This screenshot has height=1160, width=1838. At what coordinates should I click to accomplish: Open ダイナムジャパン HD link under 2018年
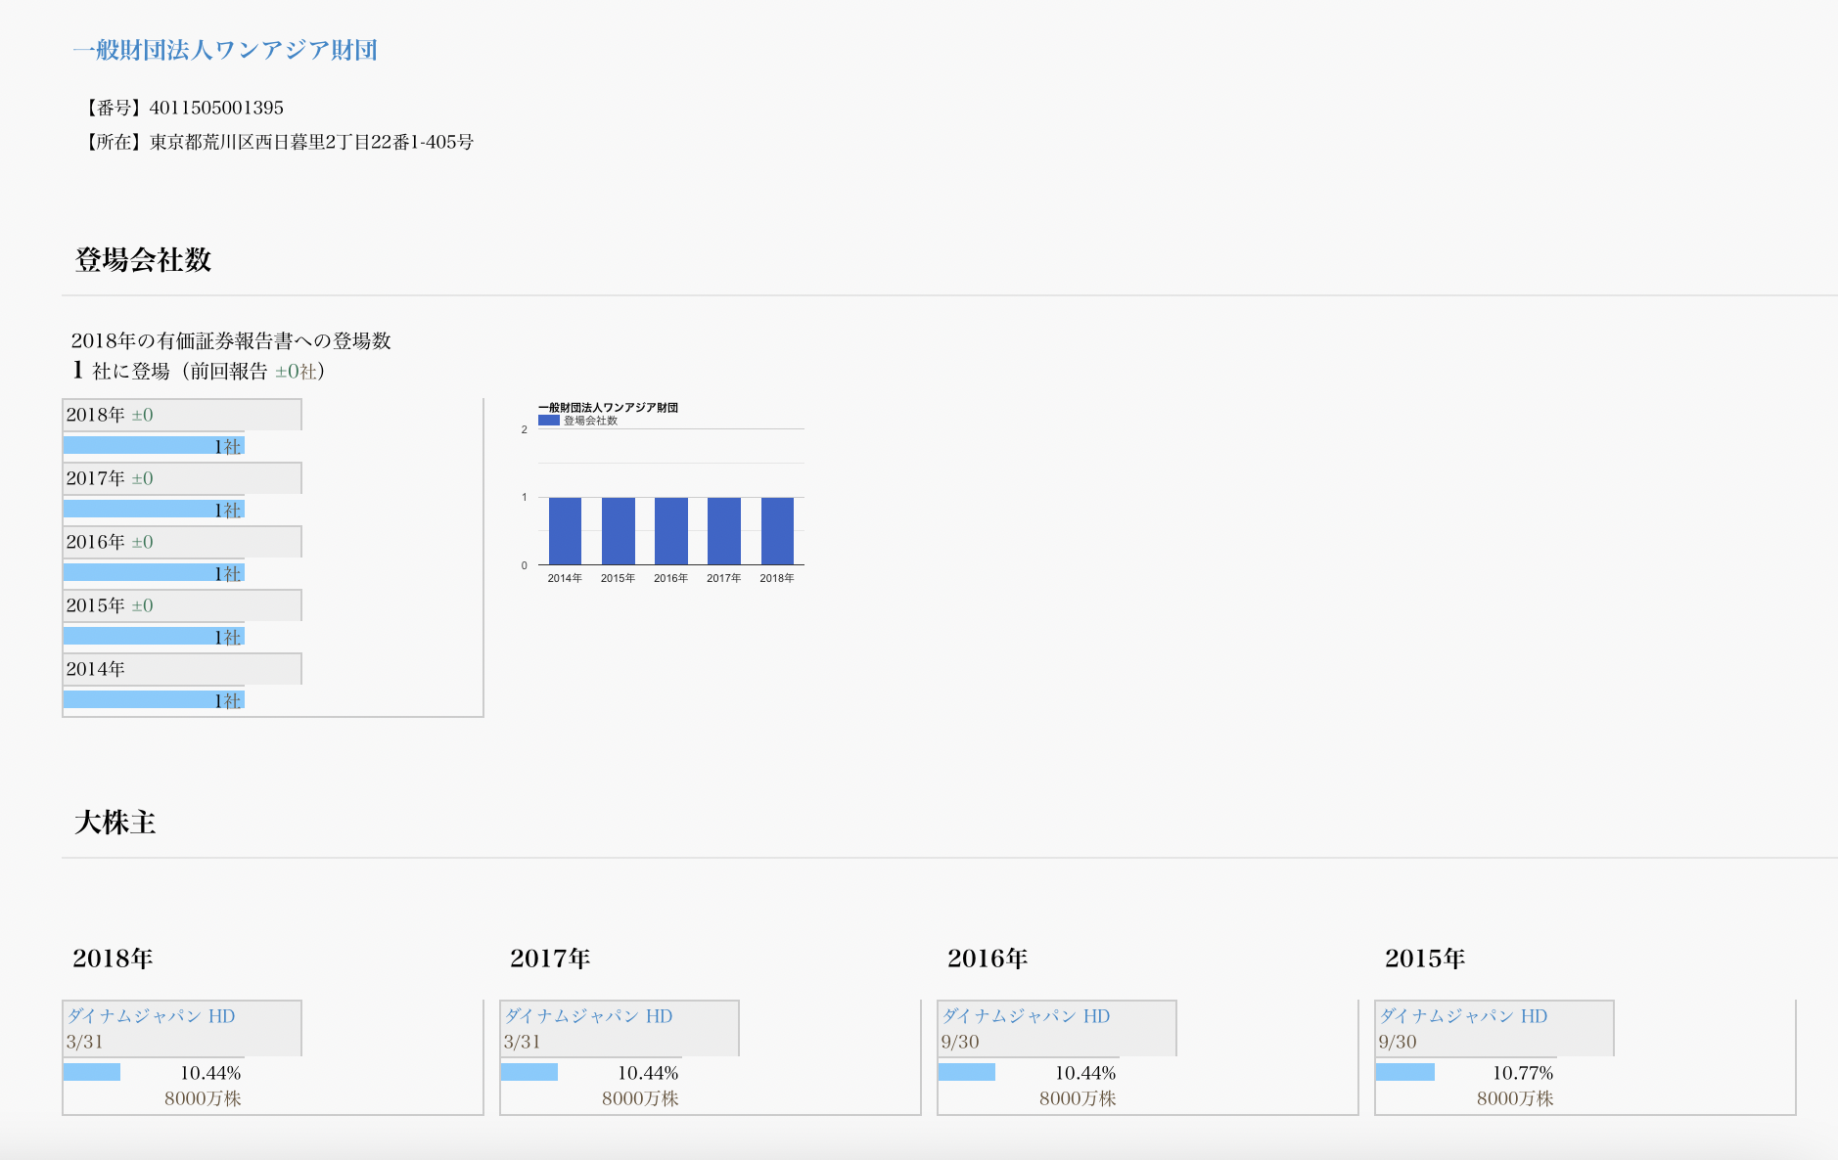point(152,1016)
